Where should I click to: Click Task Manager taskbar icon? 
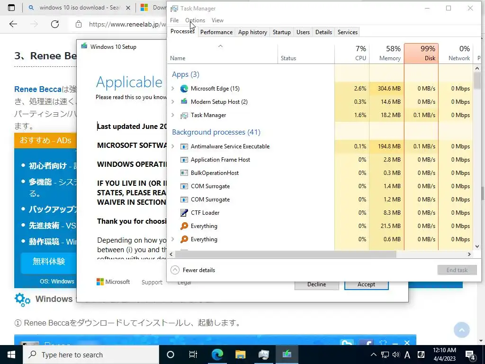(263, 355)
